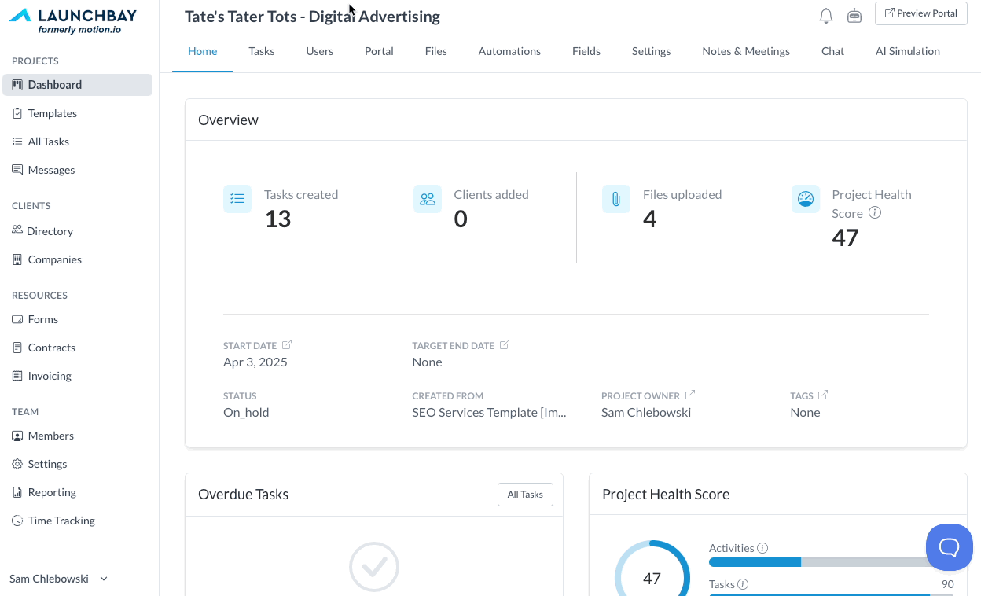The height and width of the screenshot is (596, 981).
Task: Edit start date via external-link icon
Action: tap(287, 344)
